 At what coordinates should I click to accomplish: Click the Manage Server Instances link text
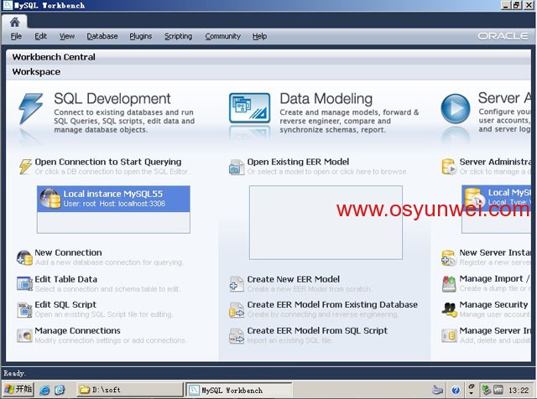point(495,330)
